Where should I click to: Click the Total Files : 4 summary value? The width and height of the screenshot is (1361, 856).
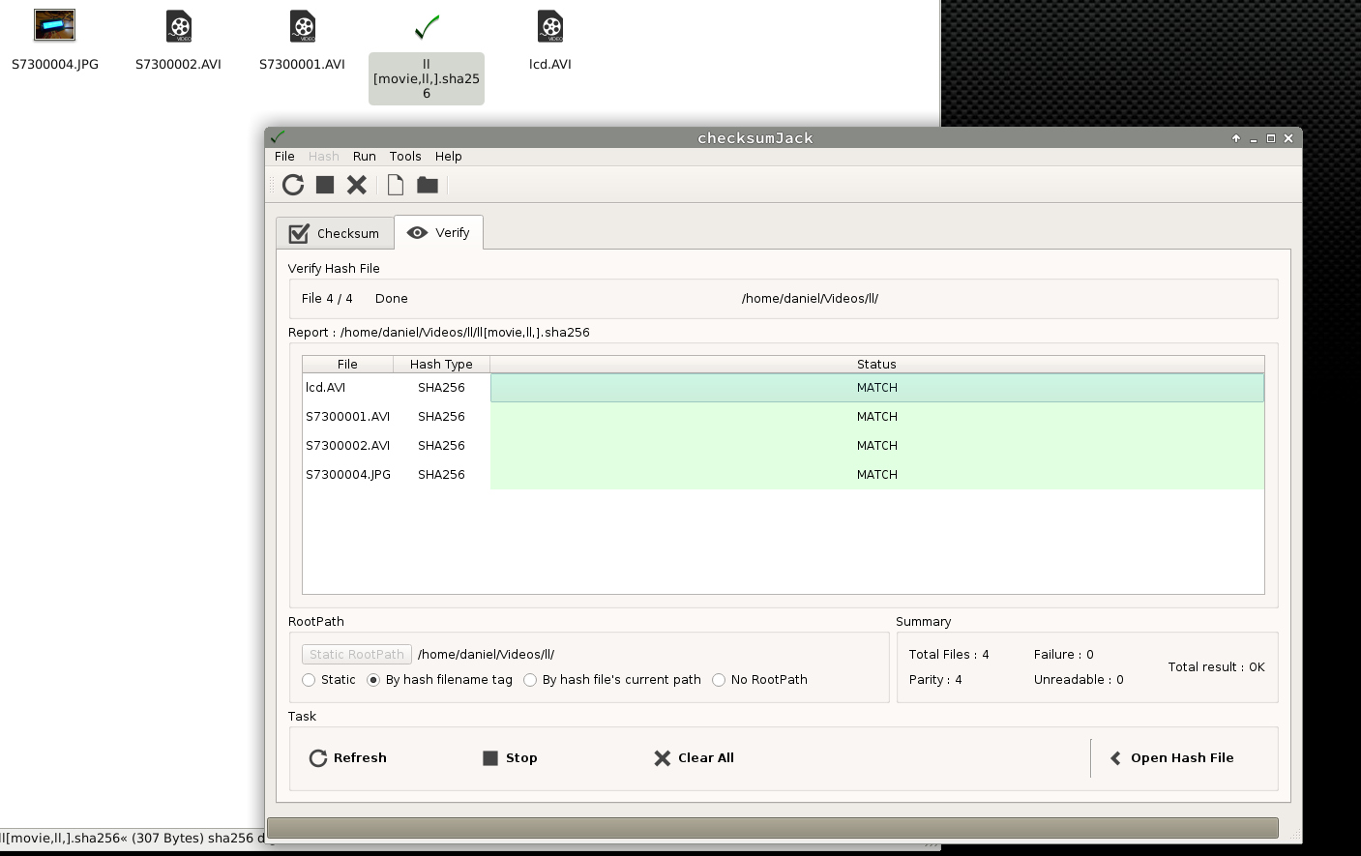tap(949, 655)
